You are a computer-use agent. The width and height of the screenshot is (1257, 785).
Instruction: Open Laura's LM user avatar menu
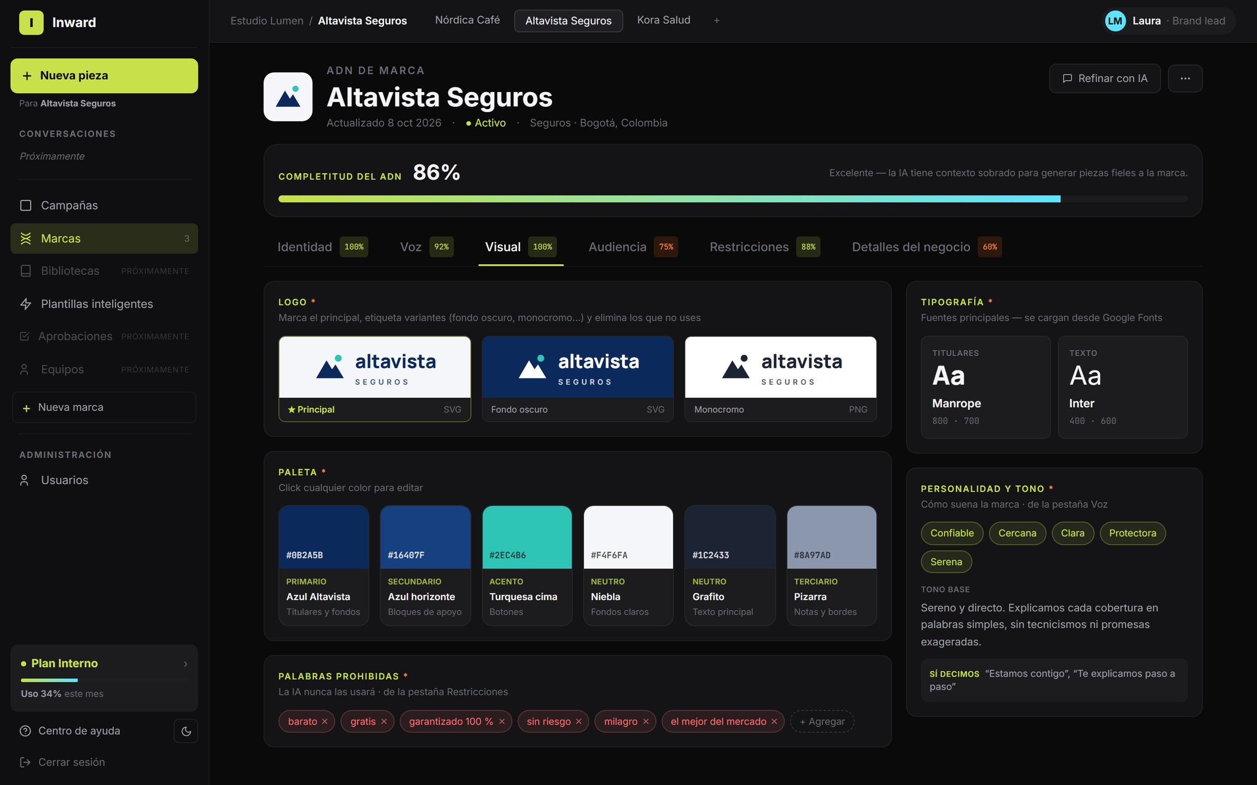point(1115,21)
